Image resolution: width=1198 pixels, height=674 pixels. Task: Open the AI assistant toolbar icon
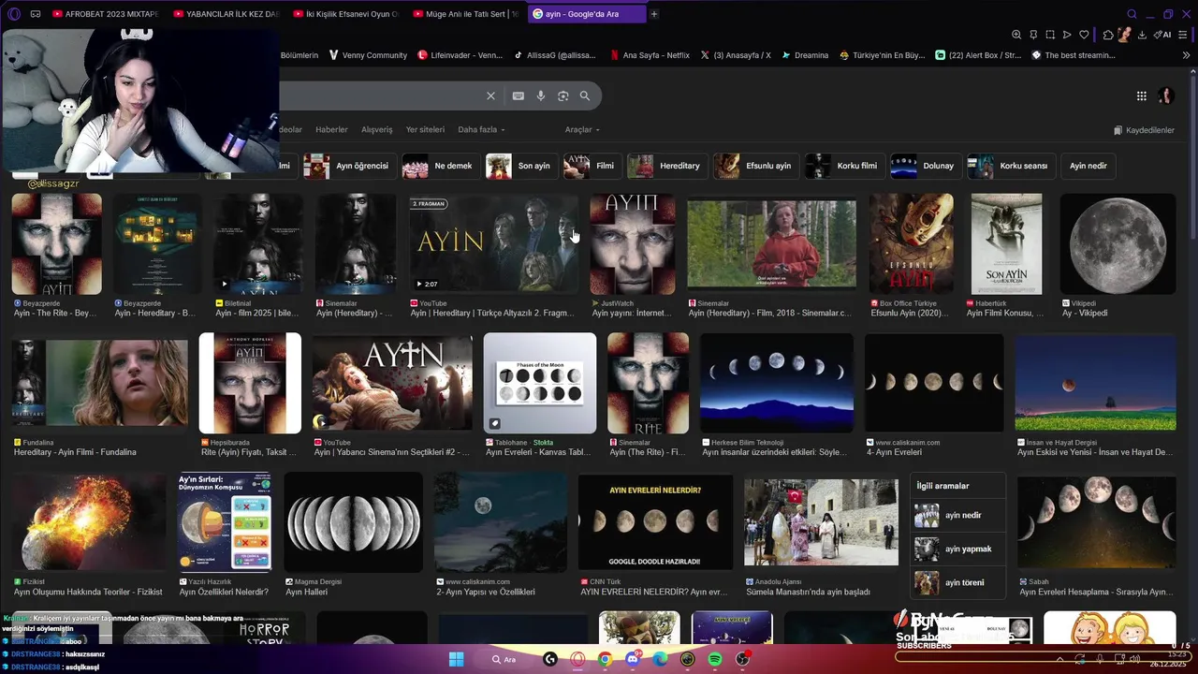coord(1163,35)
